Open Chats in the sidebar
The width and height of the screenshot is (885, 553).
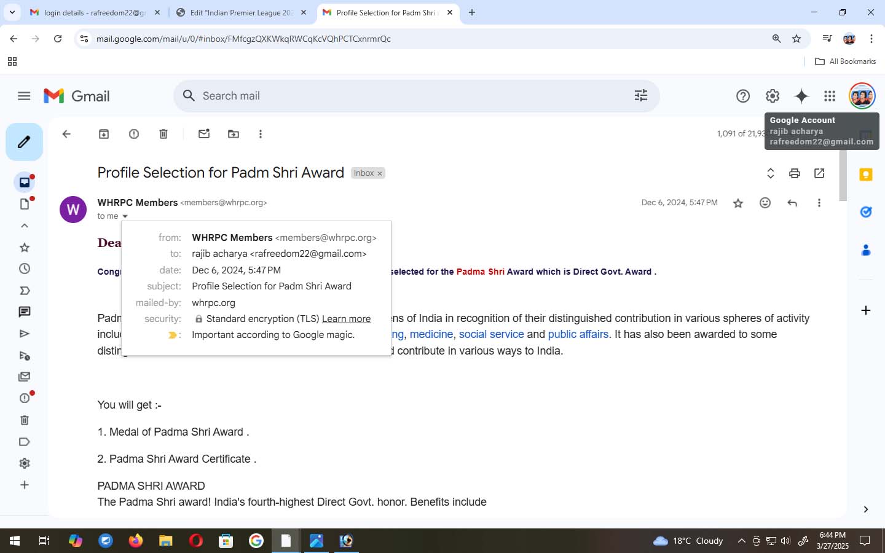25,312
